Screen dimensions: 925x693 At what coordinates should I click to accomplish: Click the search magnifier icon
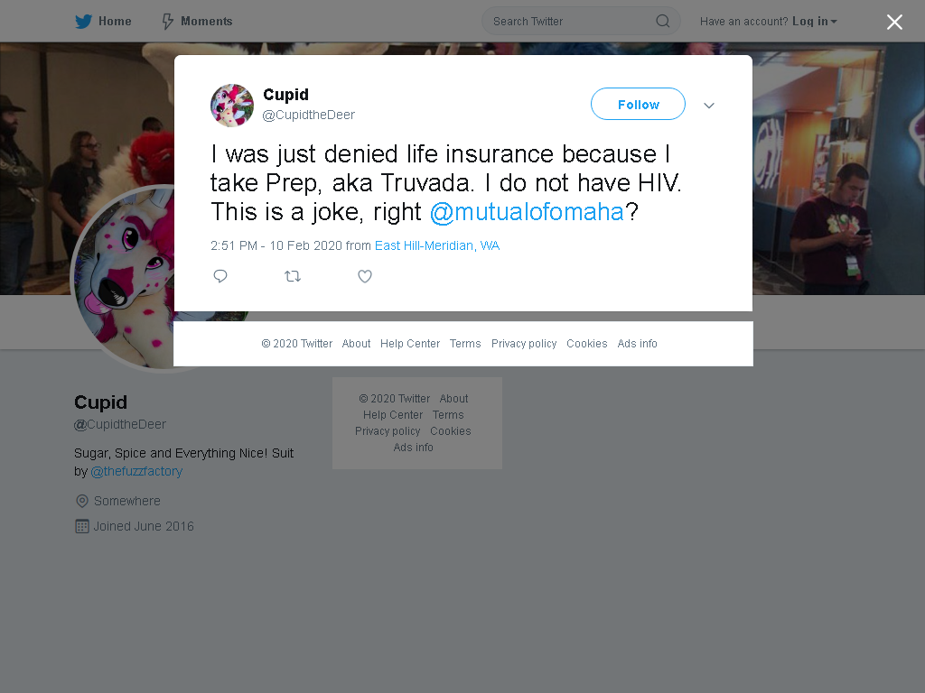pyautogui.click(x=662, y=22)
